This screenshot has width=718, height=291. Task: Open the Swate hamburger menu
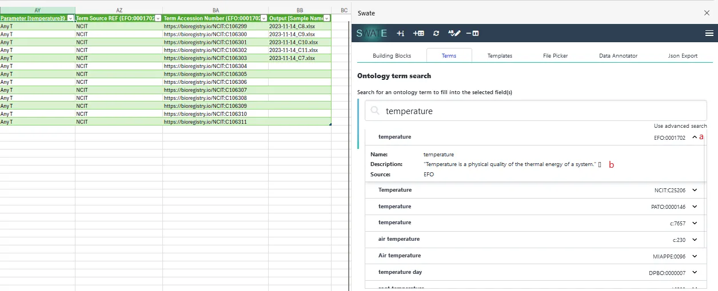pos(709,33)
